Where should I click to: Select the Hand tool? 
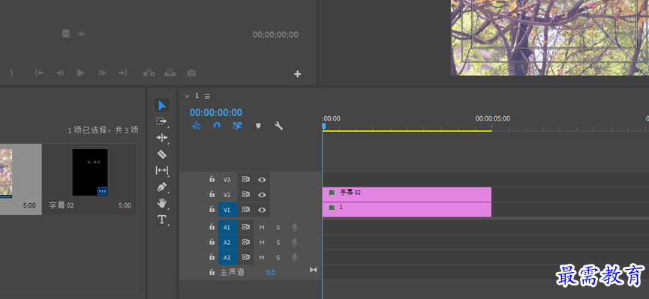[x=162, y=202]
